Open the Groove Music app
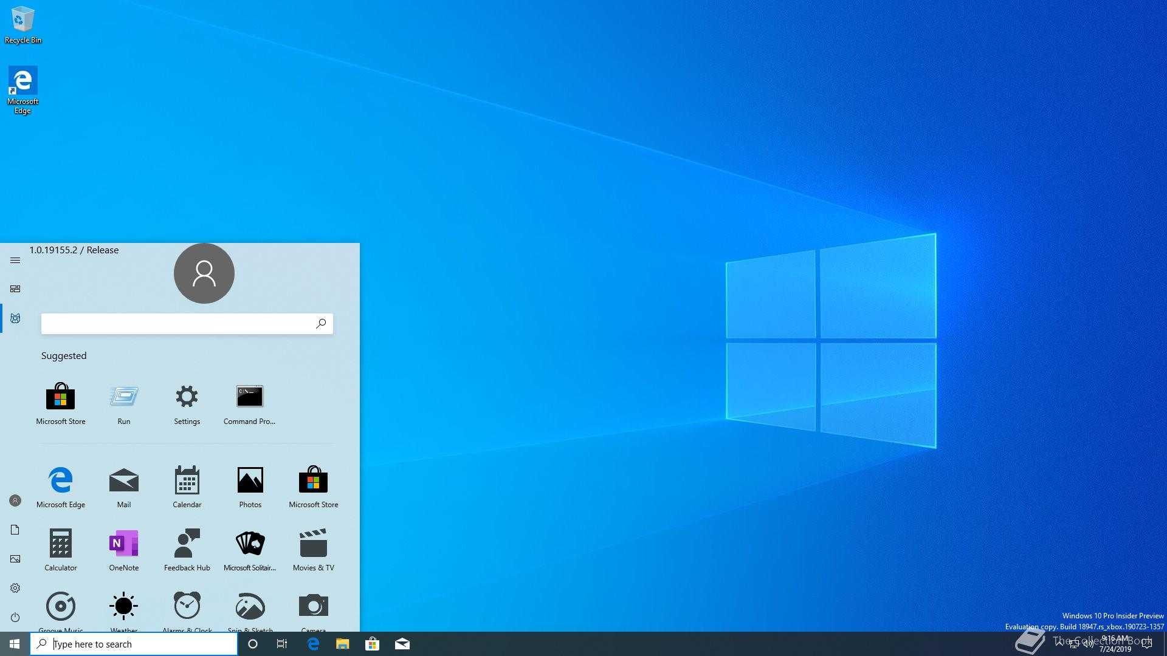Screen dimensions: 1167x656 tap(61, 611)
